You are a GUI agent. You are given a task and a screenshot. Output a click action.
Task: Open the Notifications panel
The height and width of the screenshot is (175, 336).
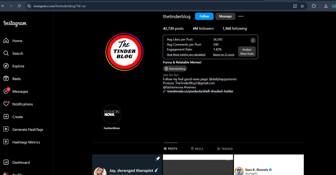coord(18,104)
